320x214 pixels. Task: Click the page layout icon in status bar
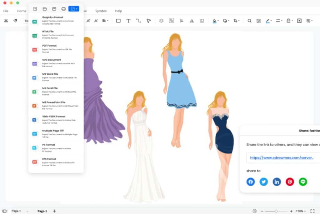click(x=4, y=211)
